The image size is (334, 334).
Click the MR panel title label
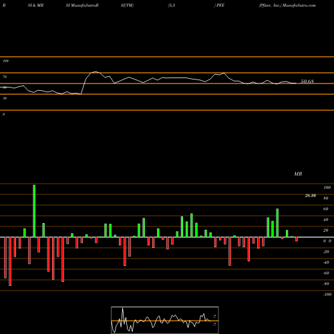298,174
